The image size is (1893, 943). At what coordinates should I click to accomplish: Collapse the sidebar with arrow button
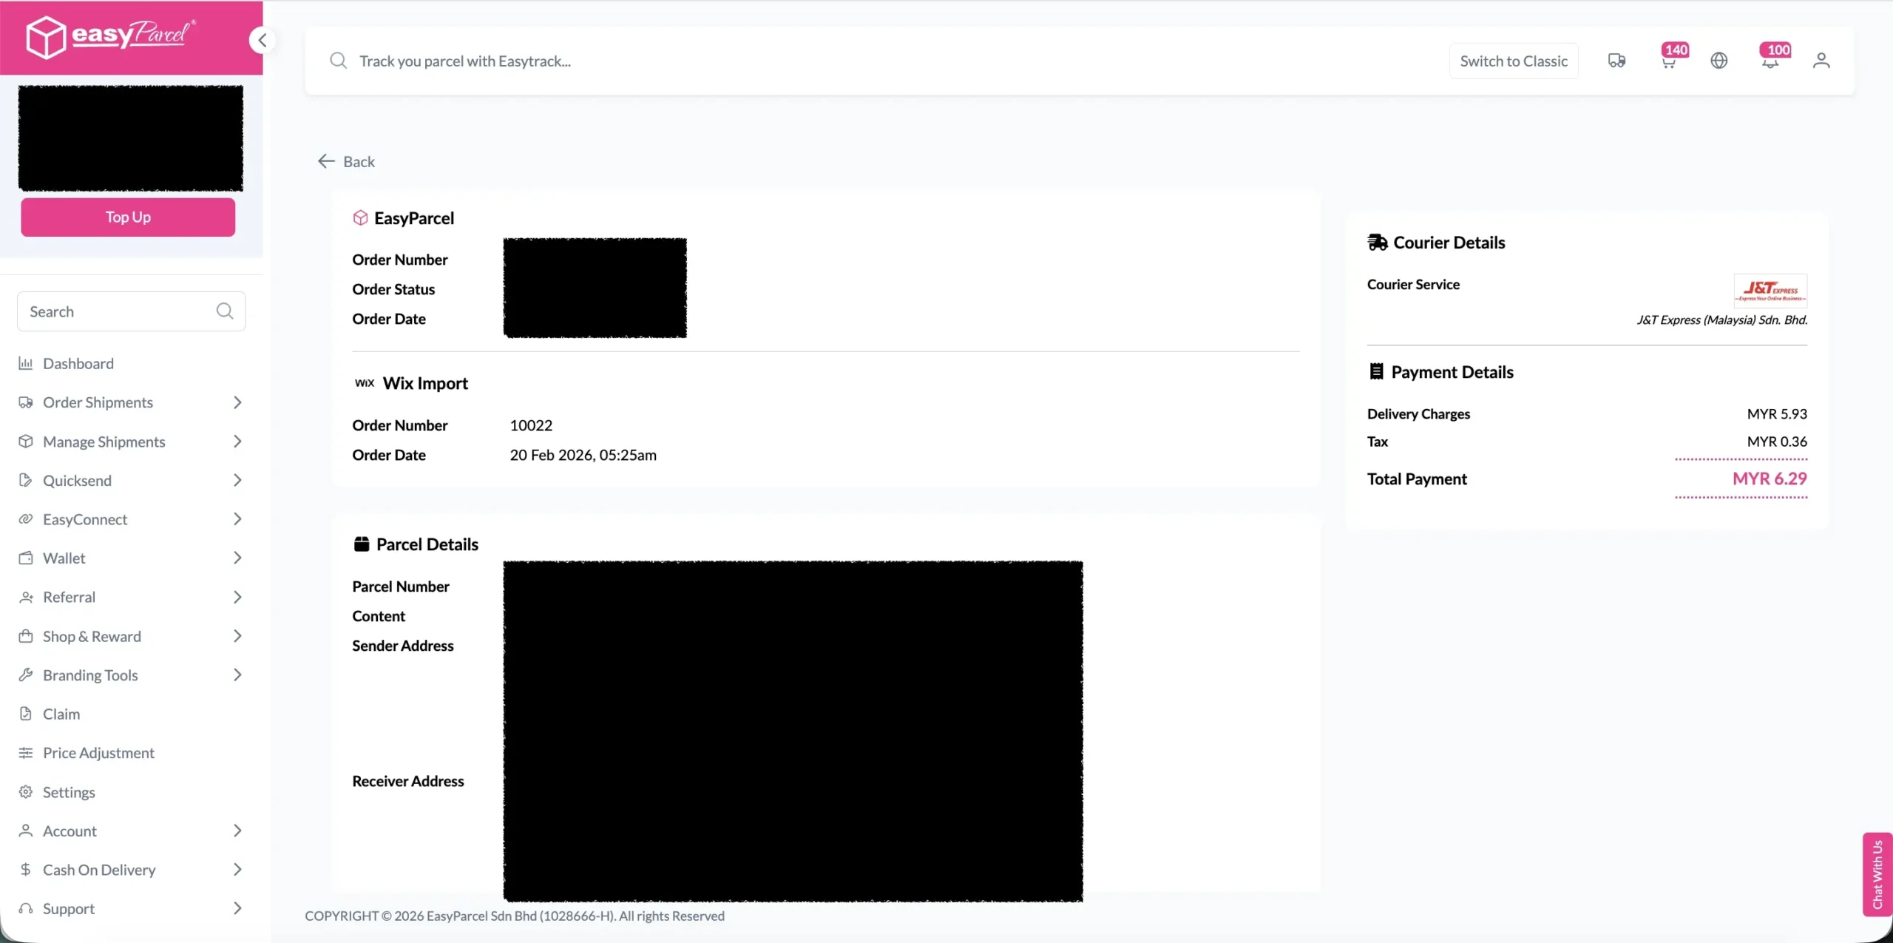[263, 41]
